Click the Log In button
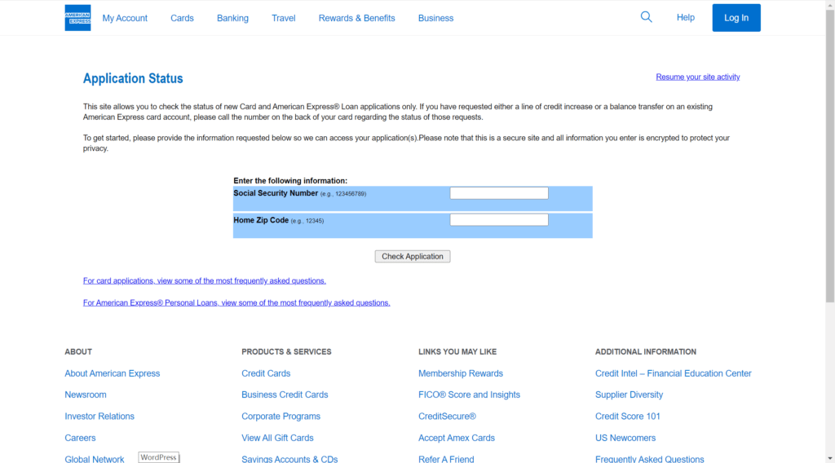Image resolution: width=835 pixels, height=463 pixels. [736, 18]
